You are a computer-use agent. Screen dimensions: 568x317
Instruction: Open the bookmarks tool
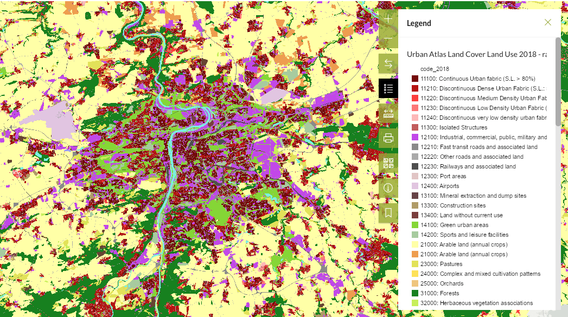[388, 212]
